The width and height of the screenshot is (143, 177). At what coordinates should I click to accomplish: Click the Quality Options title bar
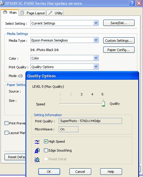(x=82, y=76)
